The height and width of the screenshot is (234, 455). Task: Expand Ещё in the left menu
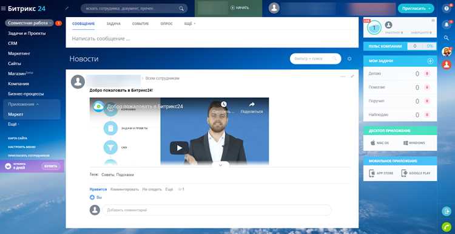[13, 124]
